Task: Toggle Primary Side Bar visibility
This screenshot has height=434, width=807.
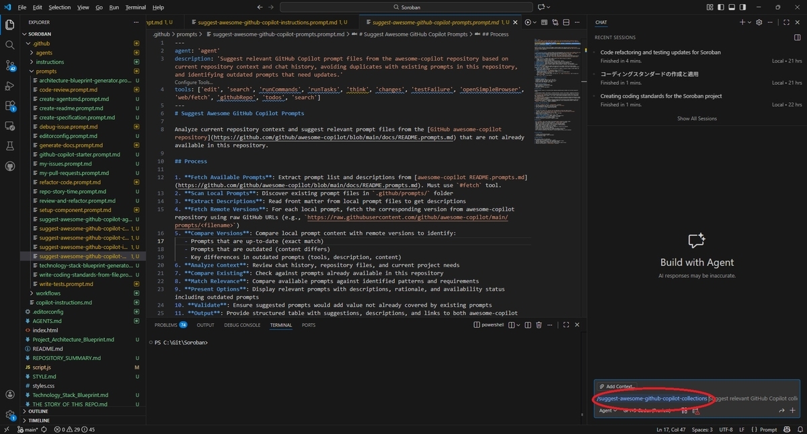Action: click(721, 7)
